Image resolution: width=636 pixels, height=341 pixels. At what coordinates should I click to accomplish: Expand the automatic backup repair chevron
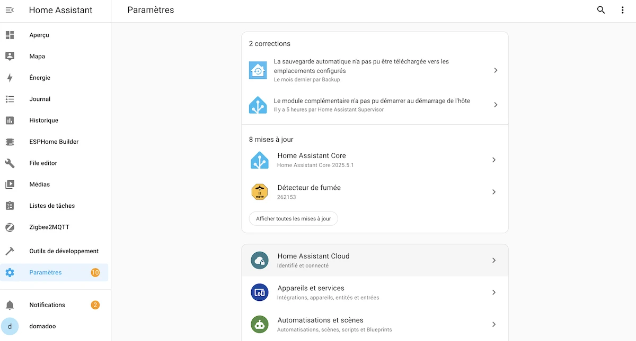point(496,70)
